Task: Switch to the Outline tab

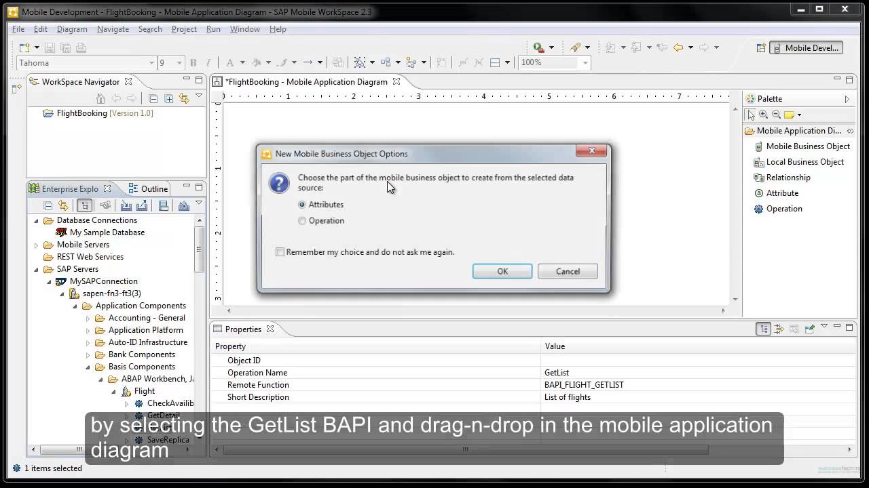Action: coord(148,188)
